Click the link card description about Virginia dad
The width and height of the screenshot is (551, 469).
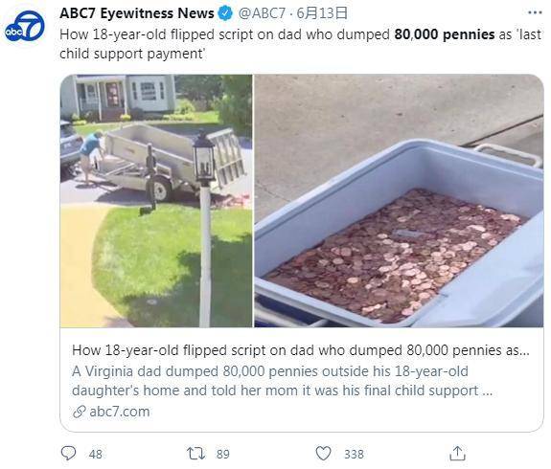tap(282, 381)
